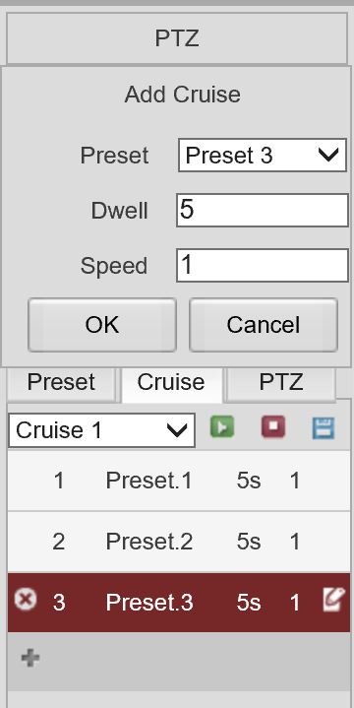Click the PTZ header bar at top

[x=177, y=38]
